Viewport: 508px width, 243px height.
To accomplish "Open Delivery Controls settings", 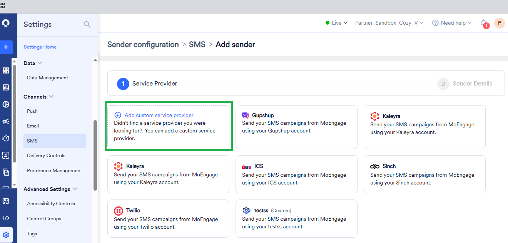I will pyautogui.click(x=46, y=156).
